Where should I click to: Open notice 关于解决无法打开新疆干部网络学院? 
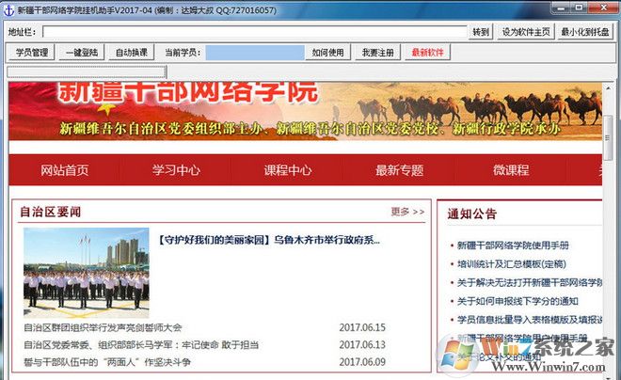click(530, 282)
